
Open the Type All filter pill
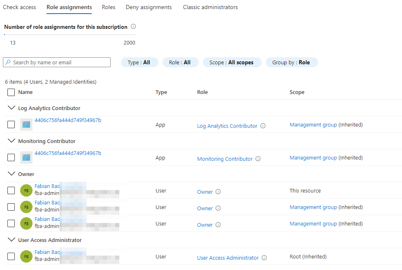click(x=139, y=62)
